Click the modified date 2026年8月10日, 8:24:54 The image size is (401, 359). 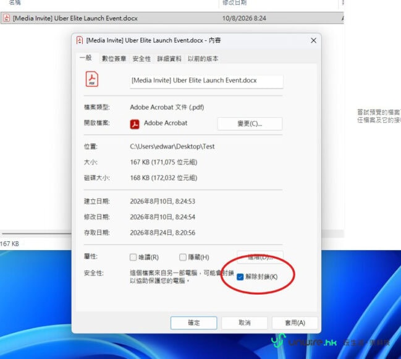pos(163,217)
